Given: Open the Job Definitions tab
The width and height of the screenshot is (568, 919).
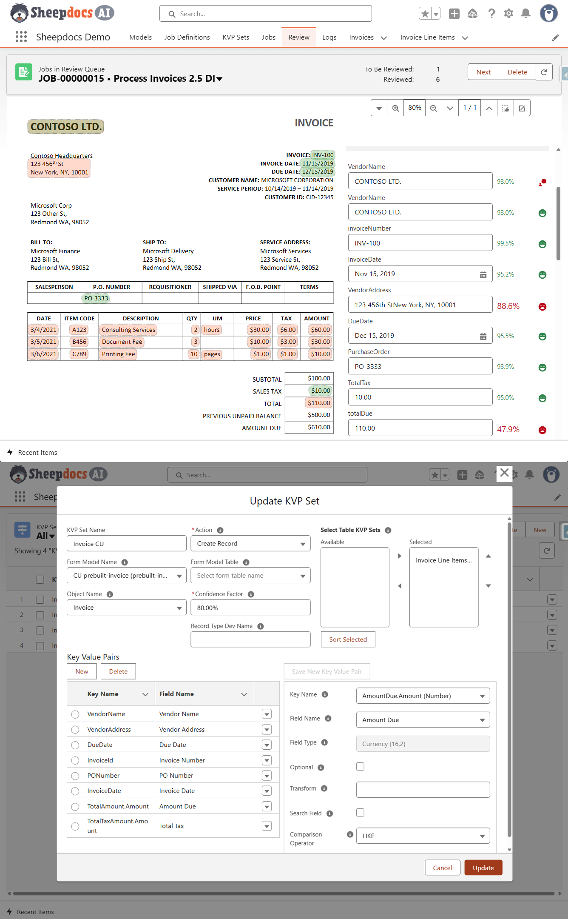Looking at the screenshot, I should (187, 37).
